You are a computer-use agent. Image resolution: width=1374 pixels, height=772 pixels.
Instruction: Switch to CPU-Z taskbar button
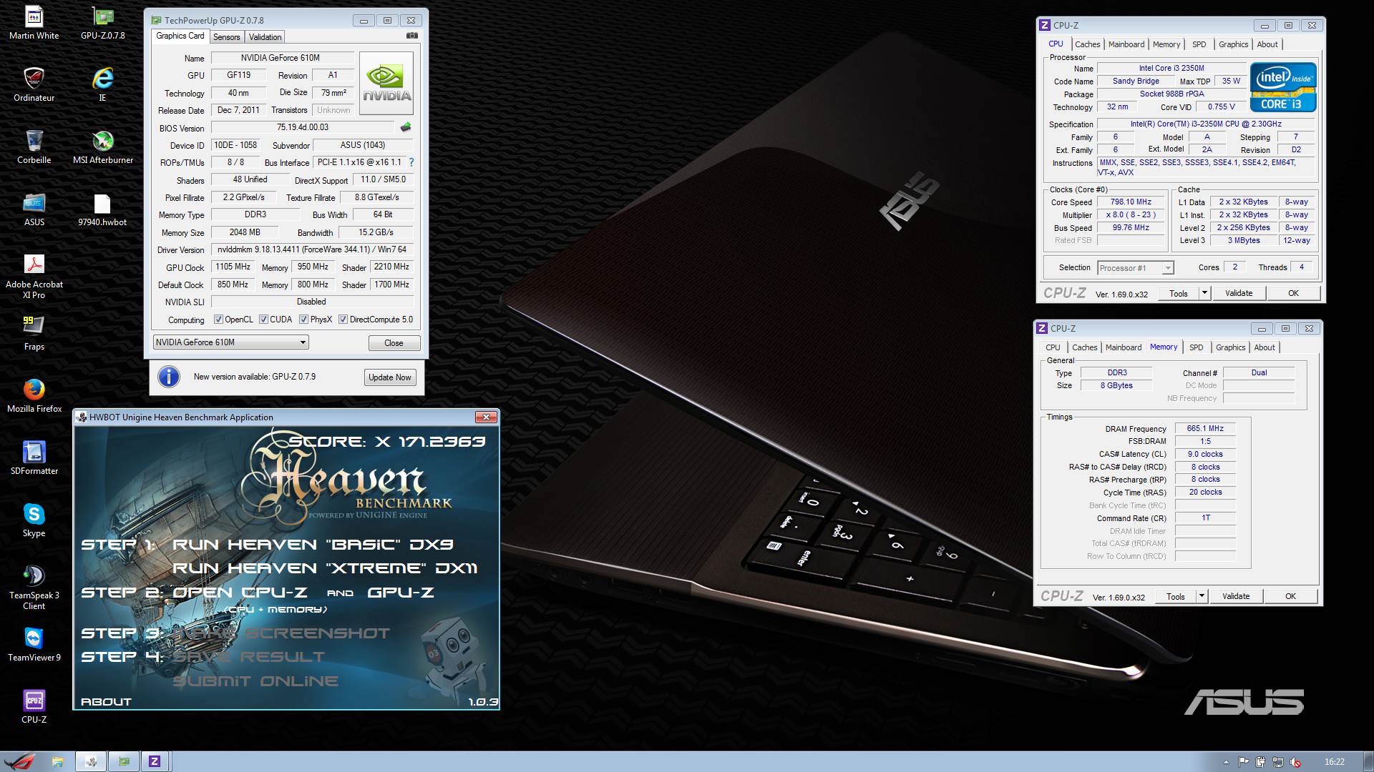(155, 761)
